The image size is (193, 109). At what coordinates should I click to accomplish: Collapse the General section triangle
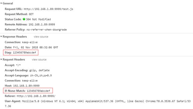coord(1,3)
